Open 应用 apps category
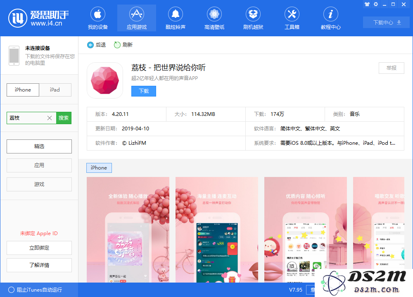413x297 pixels. click(x=39, y=165)
